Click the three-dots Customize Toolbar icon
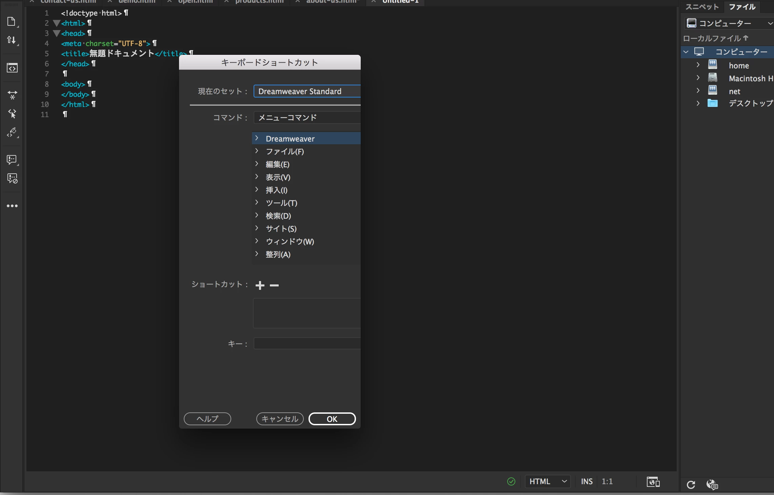 12,206
